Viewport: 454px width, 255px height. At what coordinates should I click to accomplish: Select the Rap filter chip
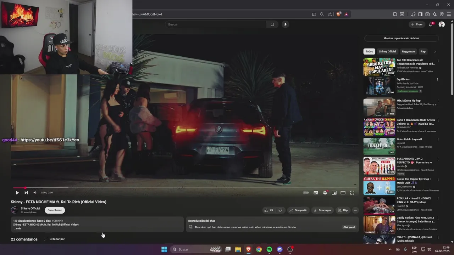click(x=423, y=51)
